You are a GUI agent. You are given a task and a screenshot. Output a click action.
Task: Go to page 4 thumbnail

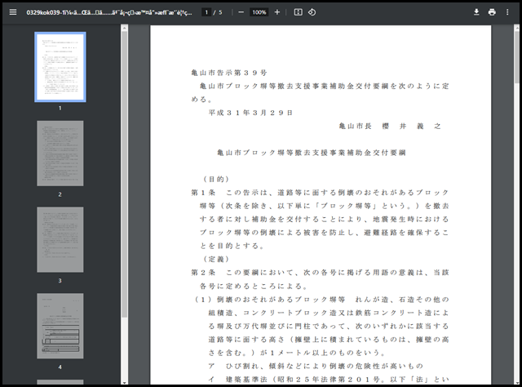pyautogui.click(x=60, y=326)
